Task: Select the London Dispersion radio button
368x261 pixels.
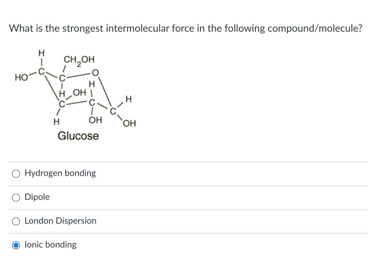Action: tap(16, 221)
